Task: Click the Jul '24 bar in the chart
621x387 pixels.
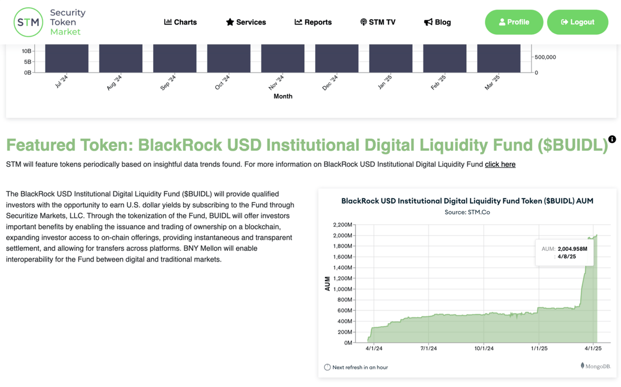Action: click(67, 58)
